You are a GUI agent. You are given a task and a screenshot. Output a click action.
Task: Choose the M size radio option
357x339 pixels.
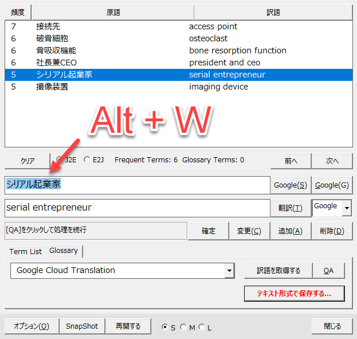(x=183, y=327)
